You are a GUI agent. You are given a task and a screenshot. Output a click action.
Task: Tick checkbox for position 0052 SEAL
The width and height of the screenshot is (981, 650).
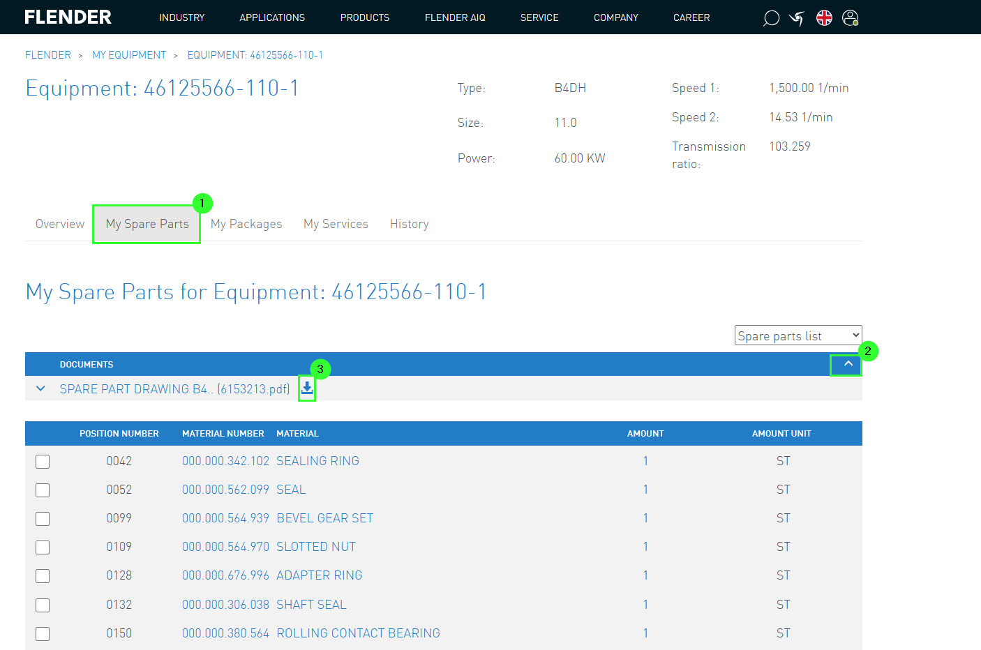(x=43, y=490)
